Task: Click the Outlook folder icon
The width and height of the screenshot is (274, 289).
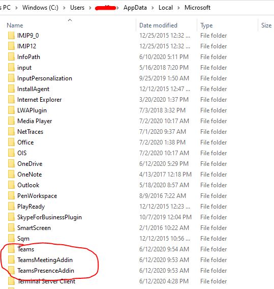Action: pos(11,185)
